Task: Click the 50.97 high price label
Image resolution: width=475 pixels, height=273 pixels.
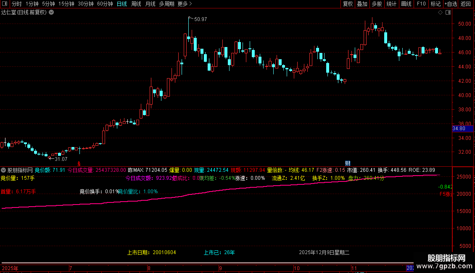Action: 201,19
